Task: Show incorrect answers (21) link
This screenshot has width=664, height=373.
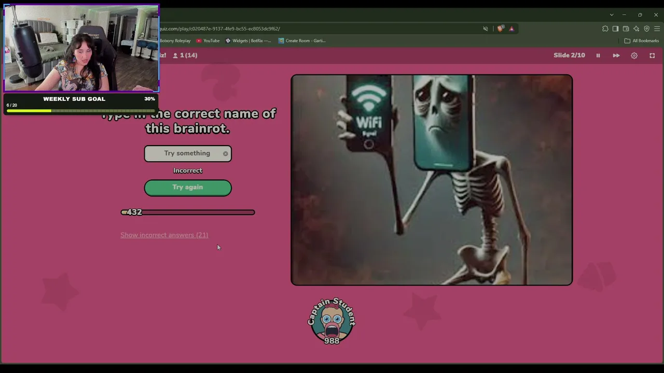Action: (x=164, y=235)
